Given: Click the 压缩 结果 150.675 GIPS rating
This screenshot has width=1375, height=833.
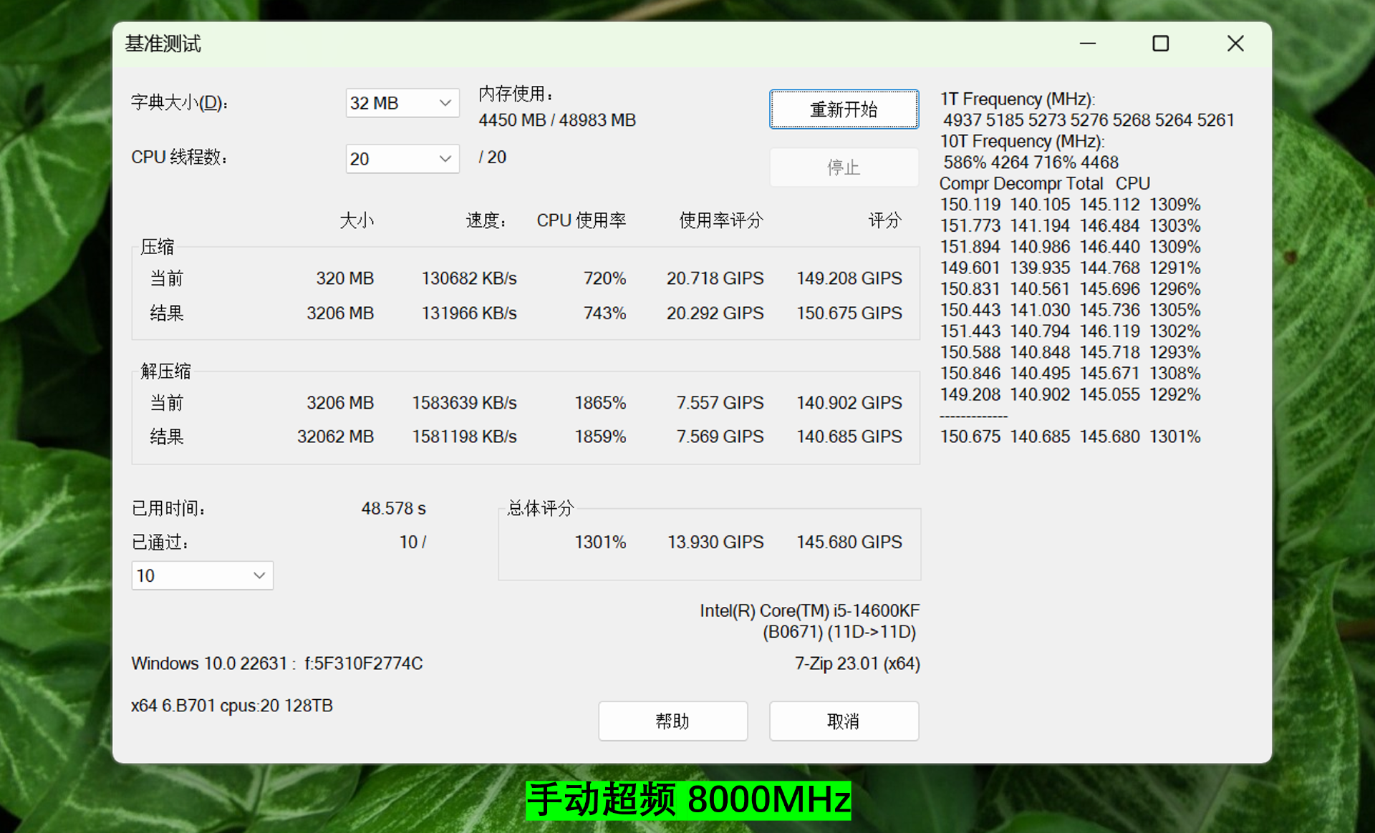Looking at the screenshot, I should pos(849,313).
